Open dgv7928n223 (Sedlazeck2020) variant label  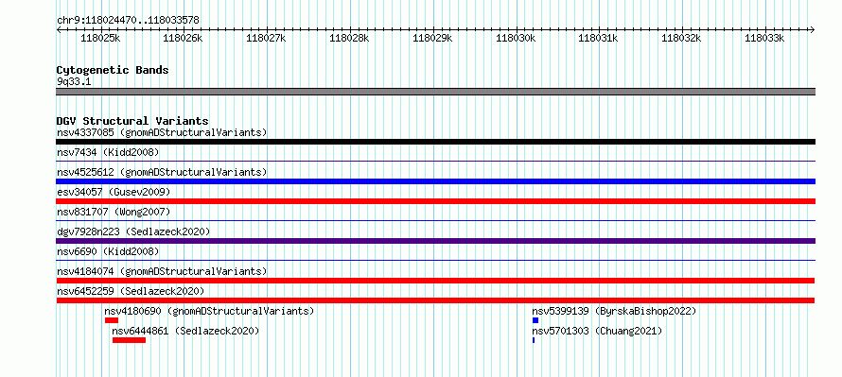(x=133, y=231)
